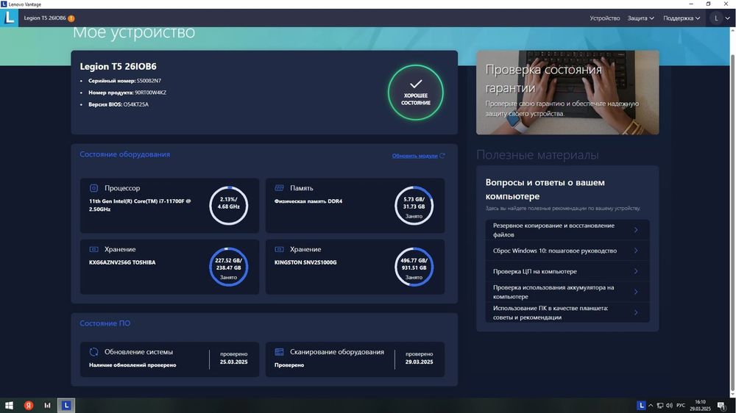Click the chevron on Сброс Windows 10 row
Image resolution: width=736 pixels, height=413 pixels.
(x=636, y=251)
